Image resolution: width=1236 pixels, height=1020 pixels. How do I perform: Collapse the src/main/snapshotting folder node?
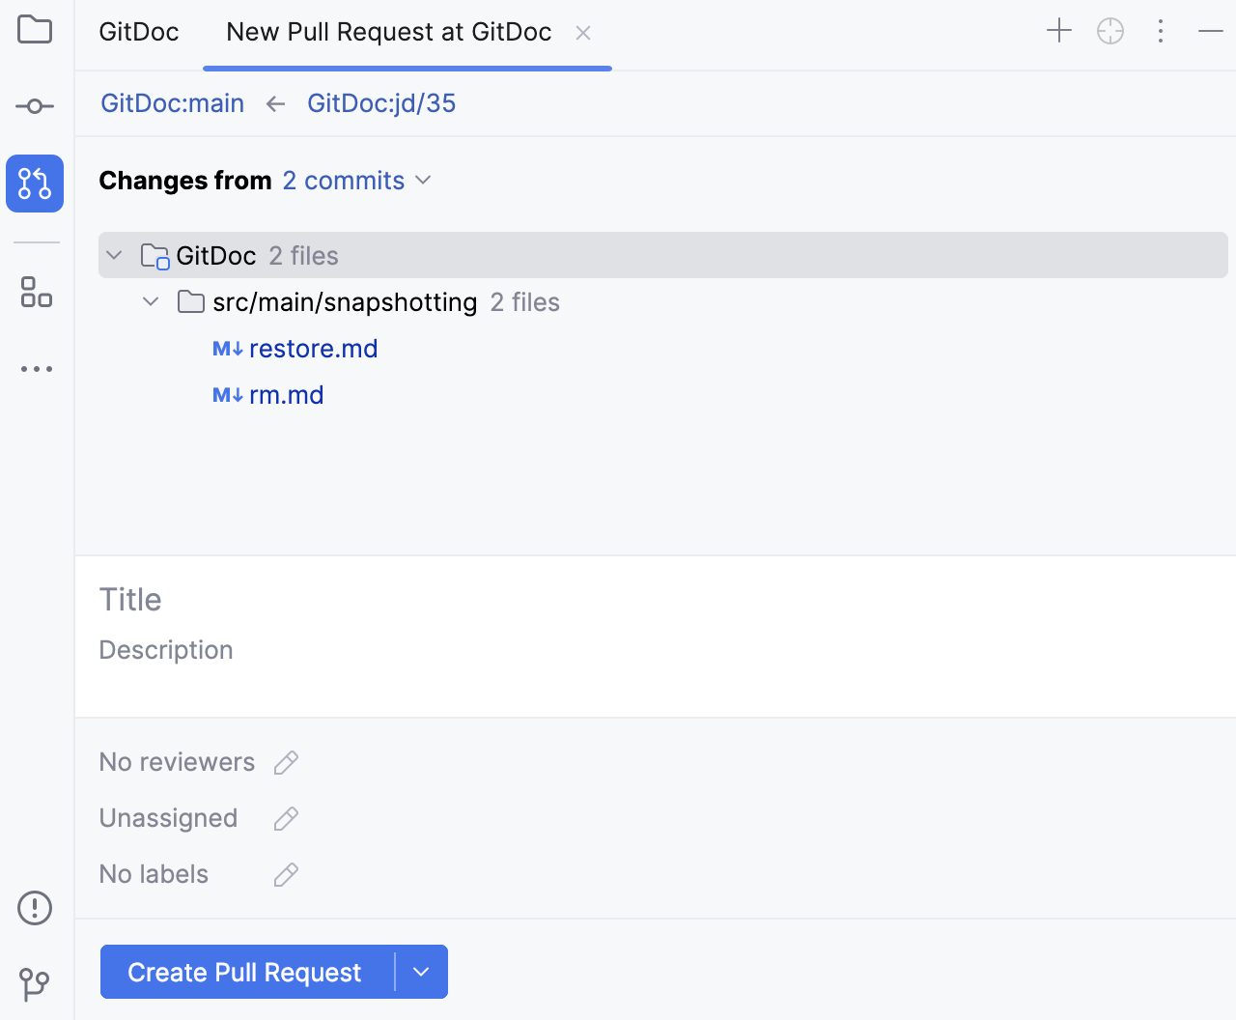pyautogui.click(x=151, y=301)
